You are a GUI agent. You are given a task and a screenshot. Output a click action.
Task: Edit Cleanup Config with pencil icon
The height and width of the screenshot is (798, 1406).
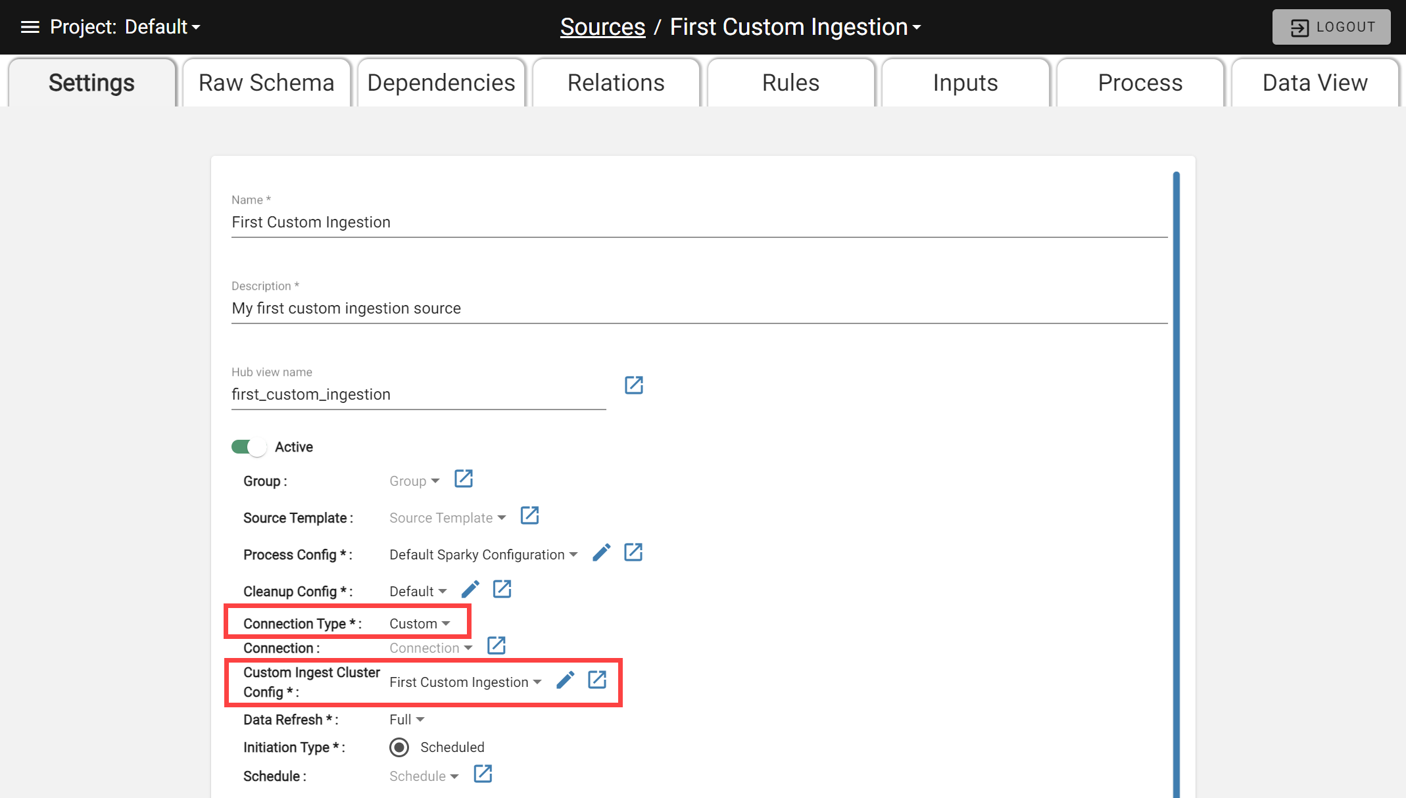[470, 590]
